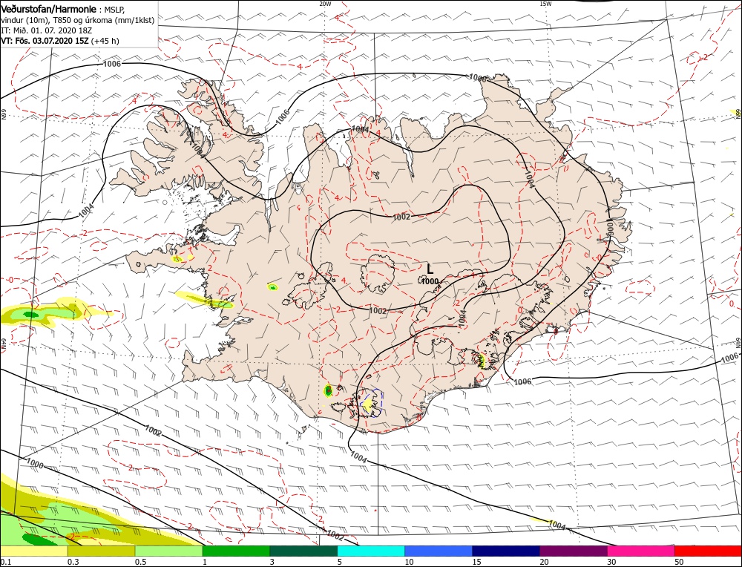Viewport: 742px width, 567px height.
Task: Click the red 50+ mm legend swatch
Action: coord(709,551)
